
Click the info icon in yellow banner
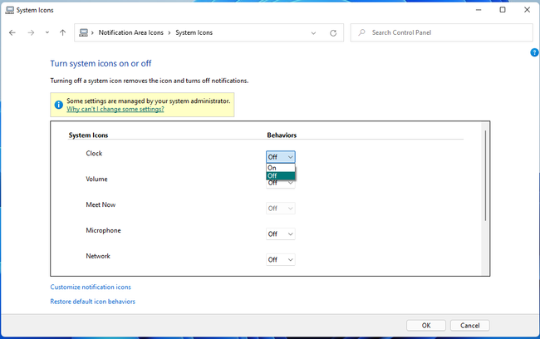(58, 105)
